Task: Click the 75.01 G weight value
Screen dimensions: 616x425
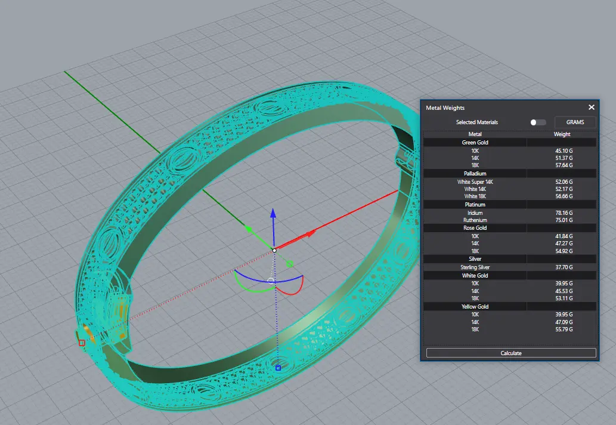Action: (564, 220)
